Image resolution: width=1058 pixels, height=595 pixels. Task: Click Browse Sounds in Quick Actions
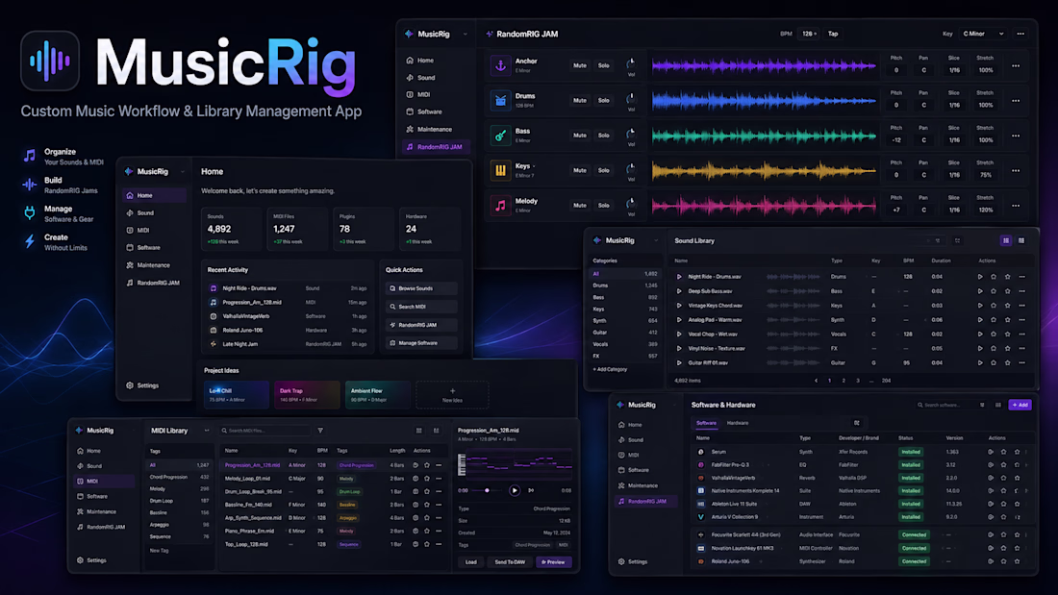click(x=421, y=288)
